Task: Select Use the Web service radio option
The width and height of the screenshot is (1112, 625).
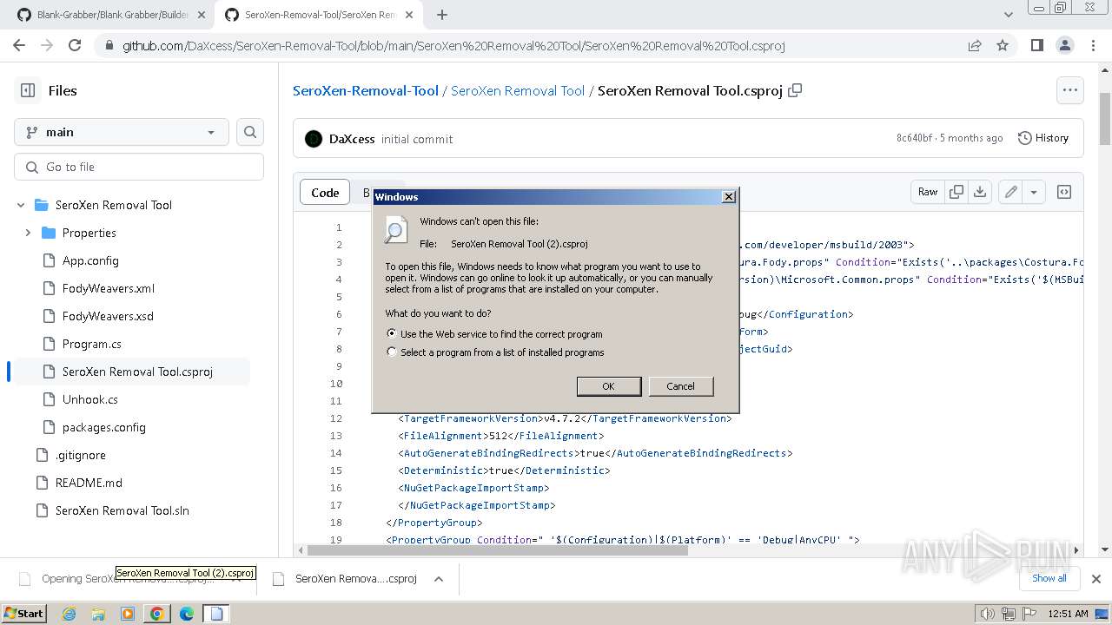Action: (x=392, y=333)
